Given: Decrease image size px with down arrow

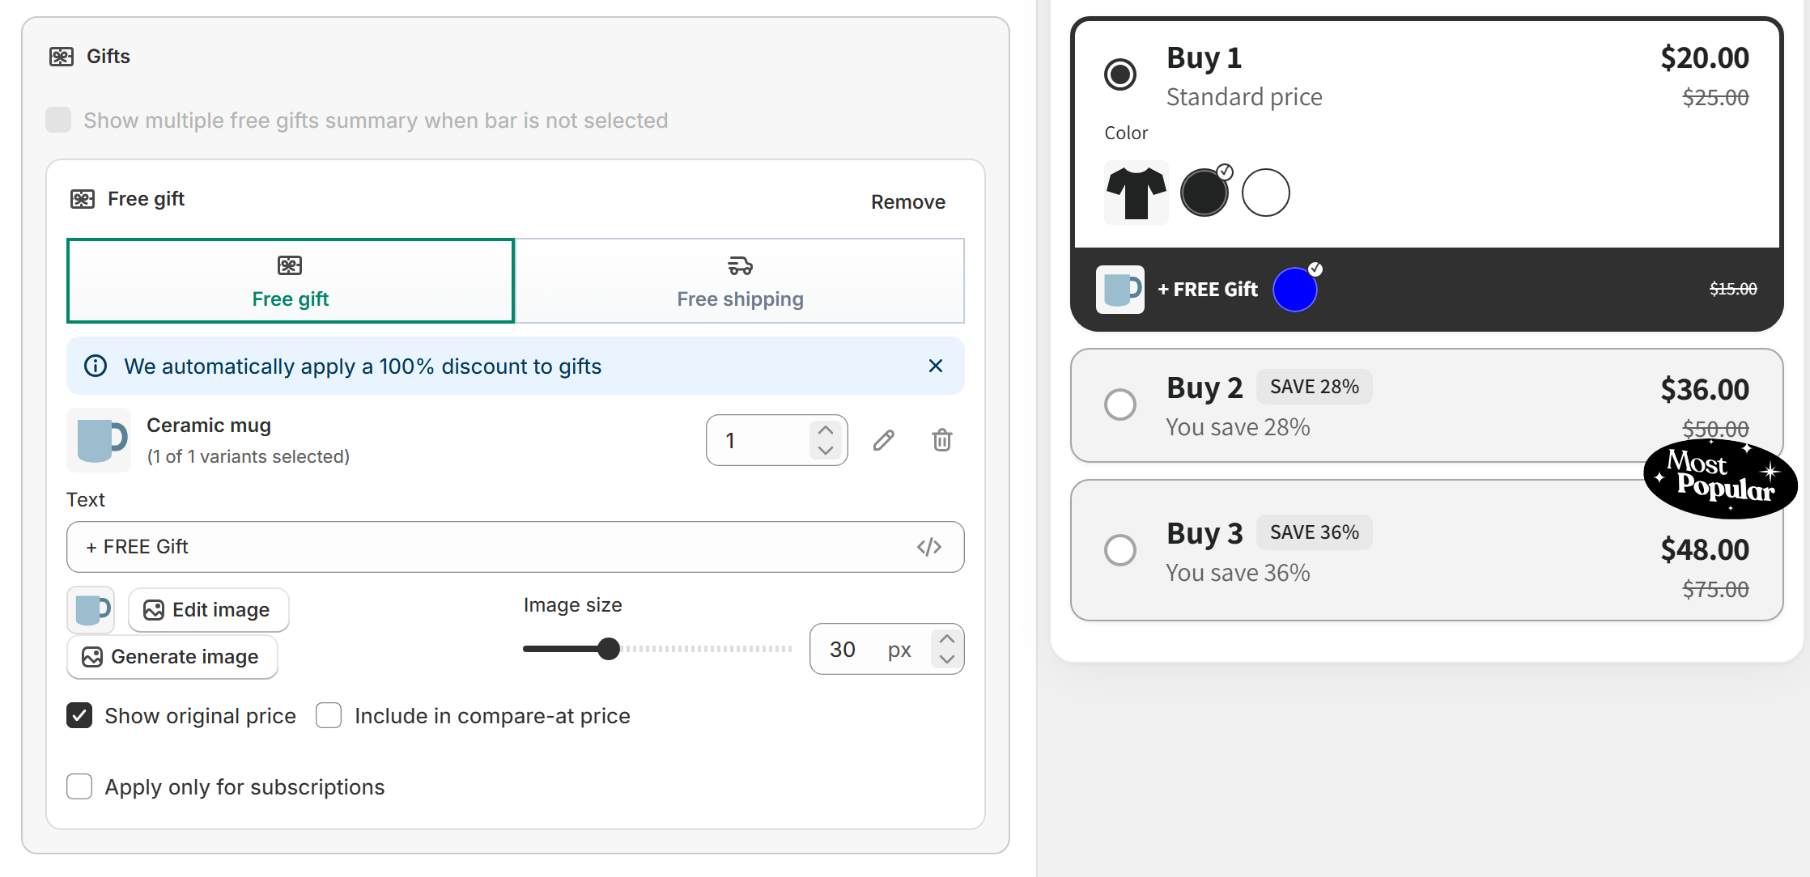Looking at the screenshot, I should (x=947, y=659).
